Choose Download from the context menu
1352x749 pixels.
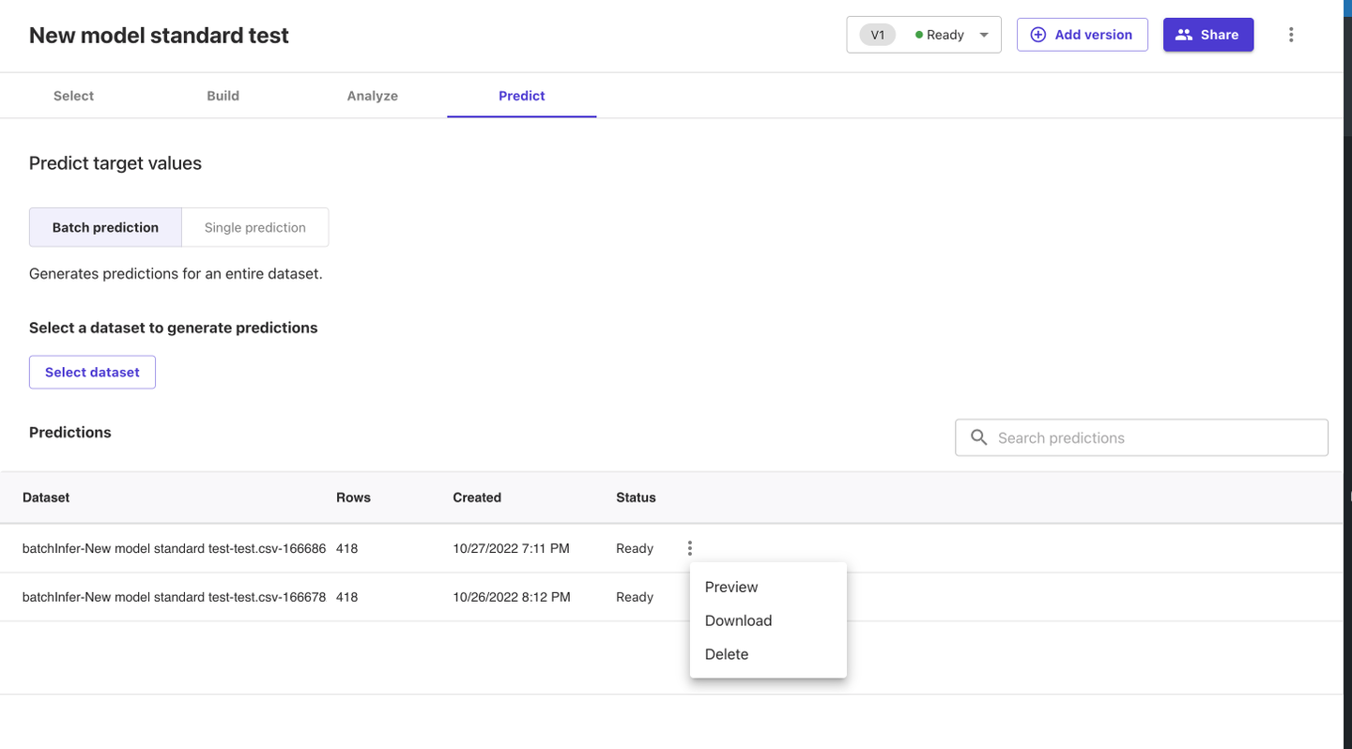pos(738,620)
